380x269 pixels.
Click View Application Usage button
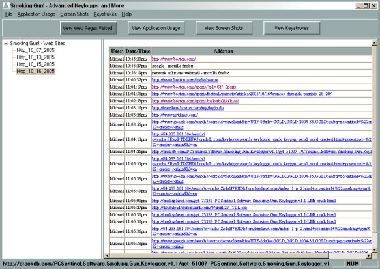click(156, 28)
